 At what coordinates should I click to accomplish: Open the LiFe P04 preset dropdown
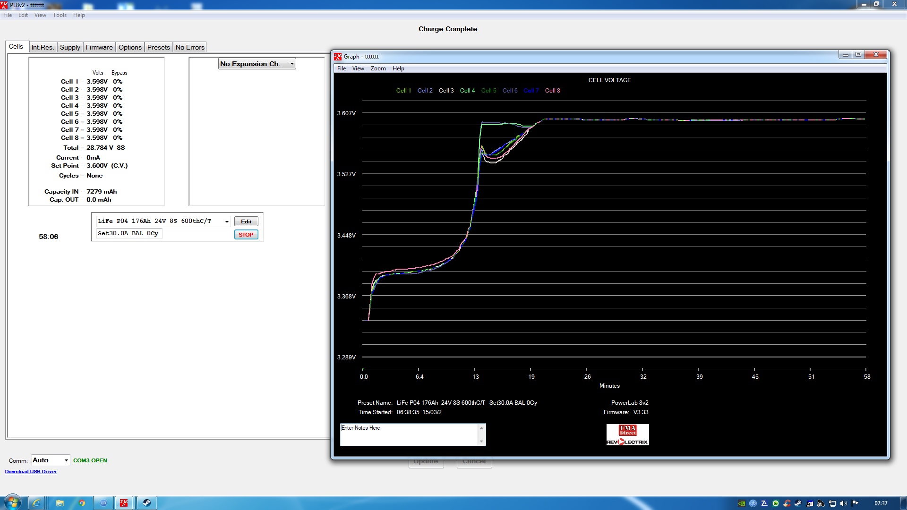[x=227, y=221]
